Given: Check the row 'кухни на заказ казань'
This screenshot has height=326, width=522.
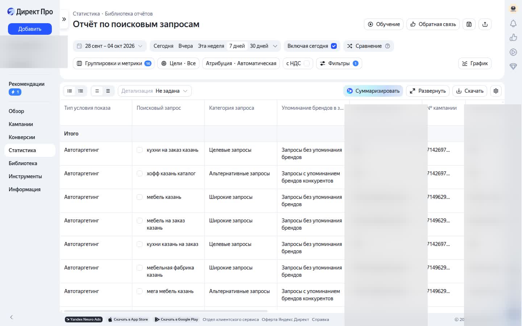Looking at the screenshot, I should coord(140,150).
